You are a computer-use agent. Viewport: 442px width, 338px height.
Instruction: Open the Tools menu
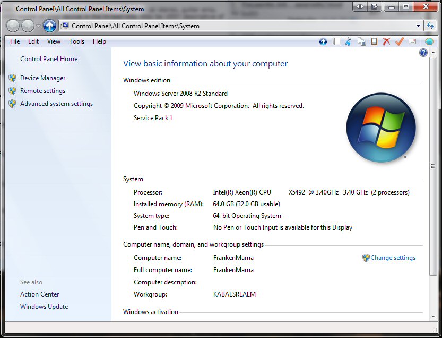coord(76,41)
